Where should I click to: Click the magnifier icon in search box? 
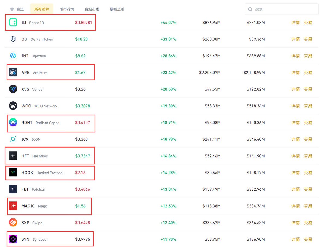pos(250,9)
